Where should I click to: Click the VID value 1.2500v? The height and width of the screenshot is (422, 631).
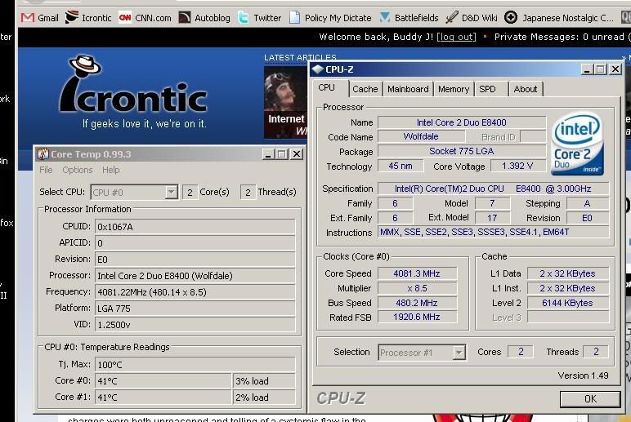[x=195, y=325]
